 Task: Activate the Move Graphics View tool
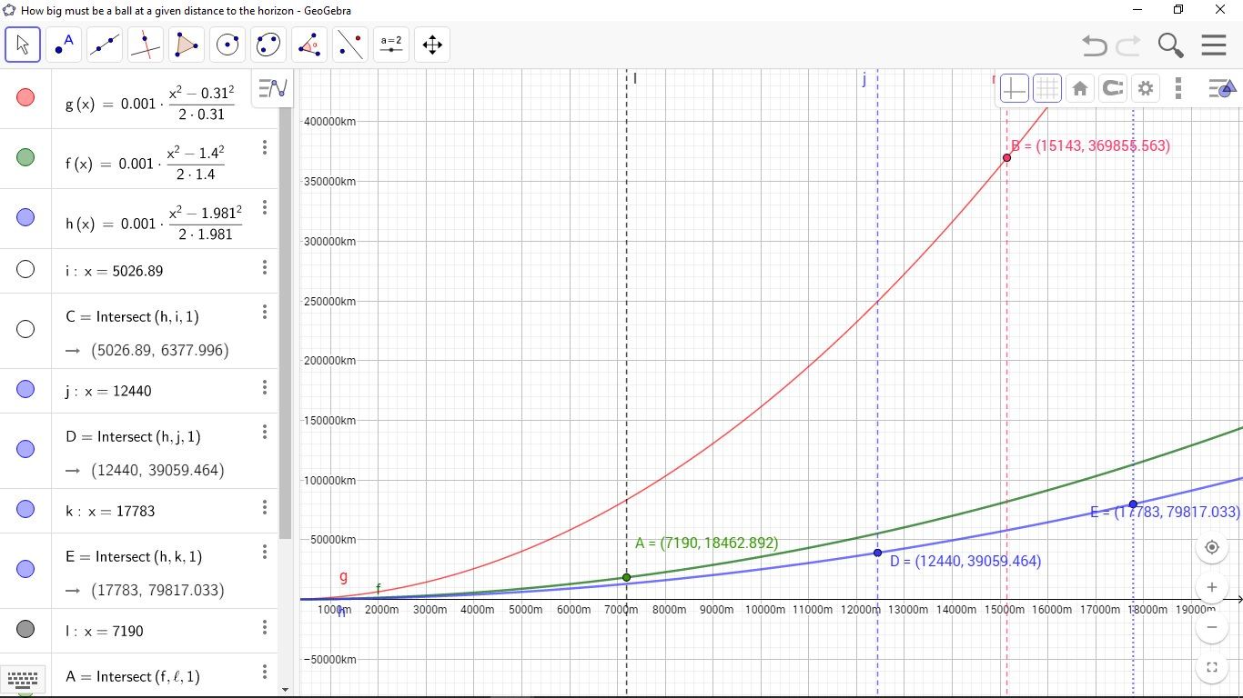[432, 45]
